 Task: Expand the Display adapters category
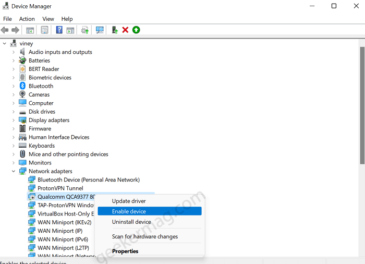[14, 120]
